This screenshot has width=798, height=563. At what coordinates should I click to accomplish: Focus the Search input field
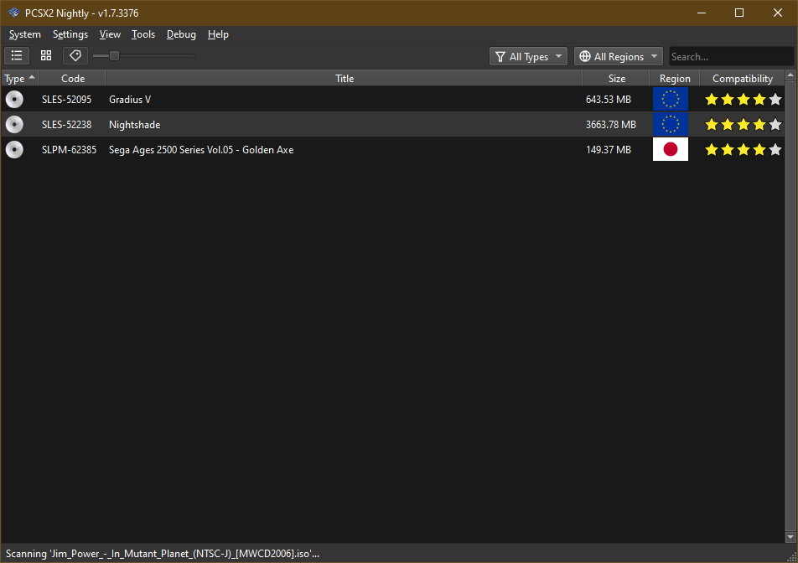[731, 56]
